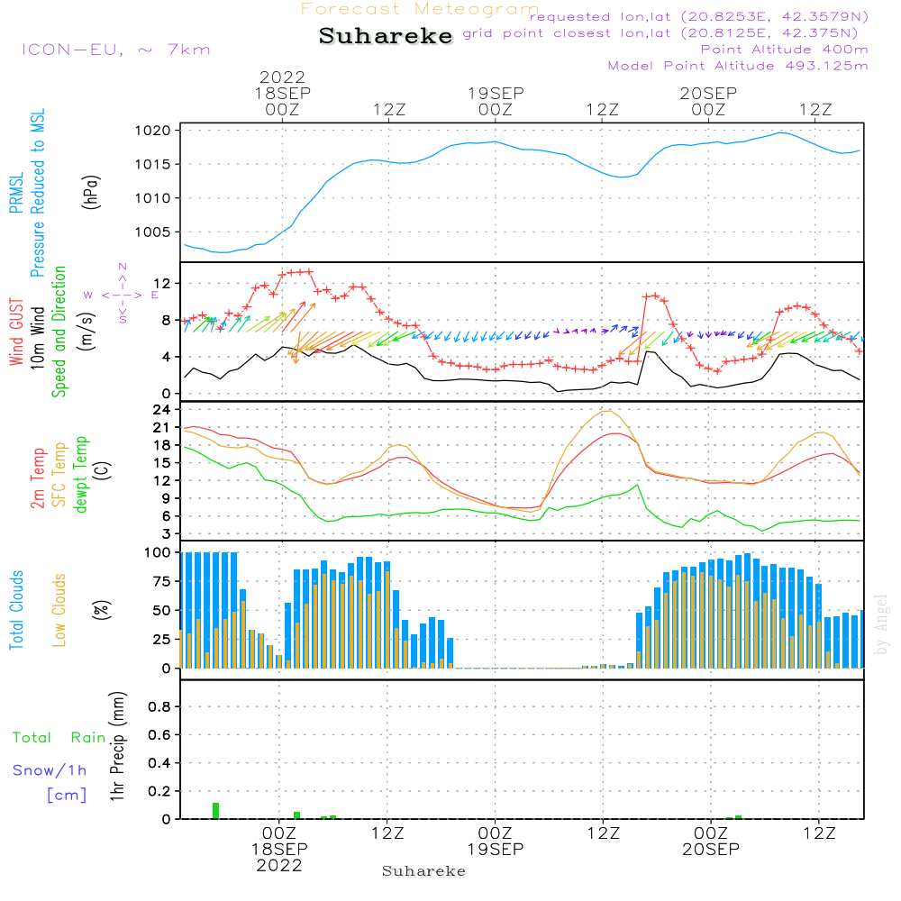This screenshot has width=901, height=901.
Task: Click the Total Clouds legend label
Action: pyautogui.click(x=16, y=610)
